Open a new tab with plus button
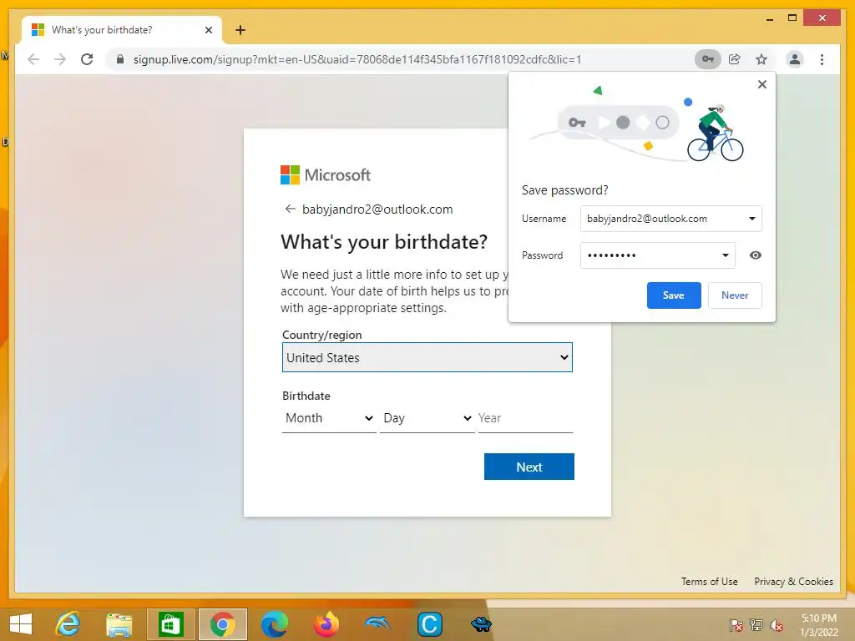 pyautogui.click(x=240, y=30)
